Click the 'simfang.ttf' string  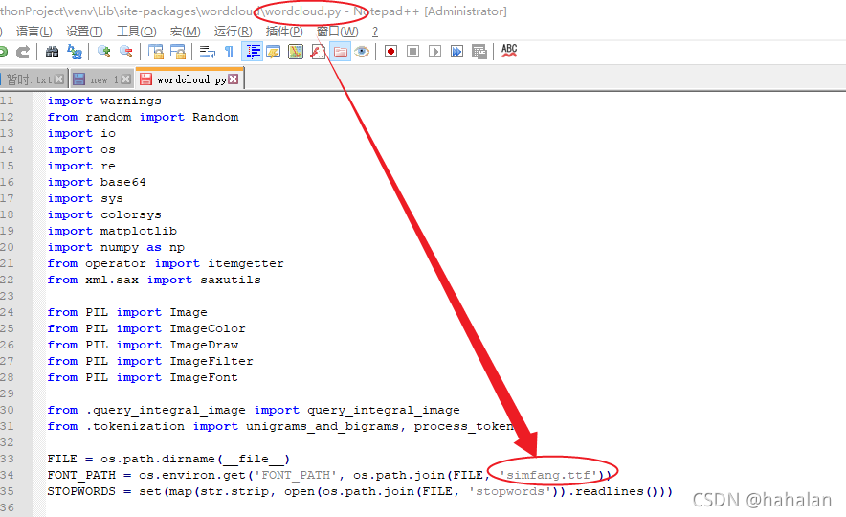point(548,475)
